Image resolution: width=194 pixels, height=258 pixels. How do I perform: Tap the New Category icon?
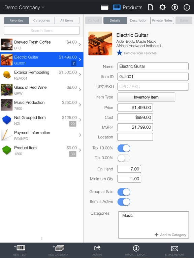point(58,248)
